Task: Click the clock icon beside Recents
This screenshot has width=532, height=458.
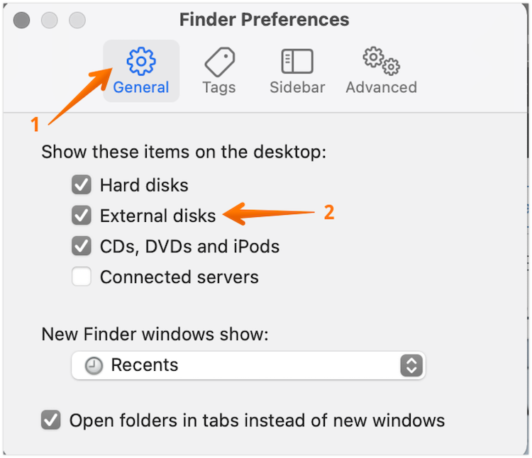Action: coord(94,366)
